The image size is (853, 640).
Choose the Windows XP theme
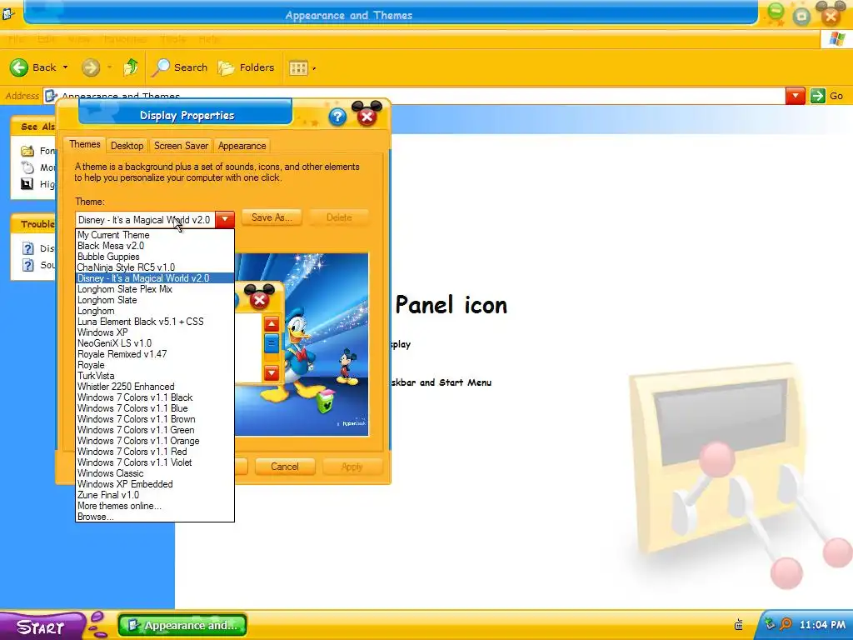[x=155, y=332]
